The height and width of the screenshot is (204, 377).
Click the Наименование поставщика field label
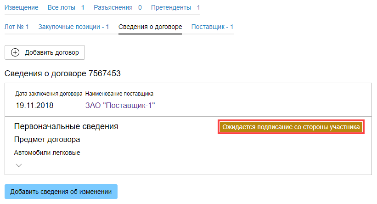119,94
